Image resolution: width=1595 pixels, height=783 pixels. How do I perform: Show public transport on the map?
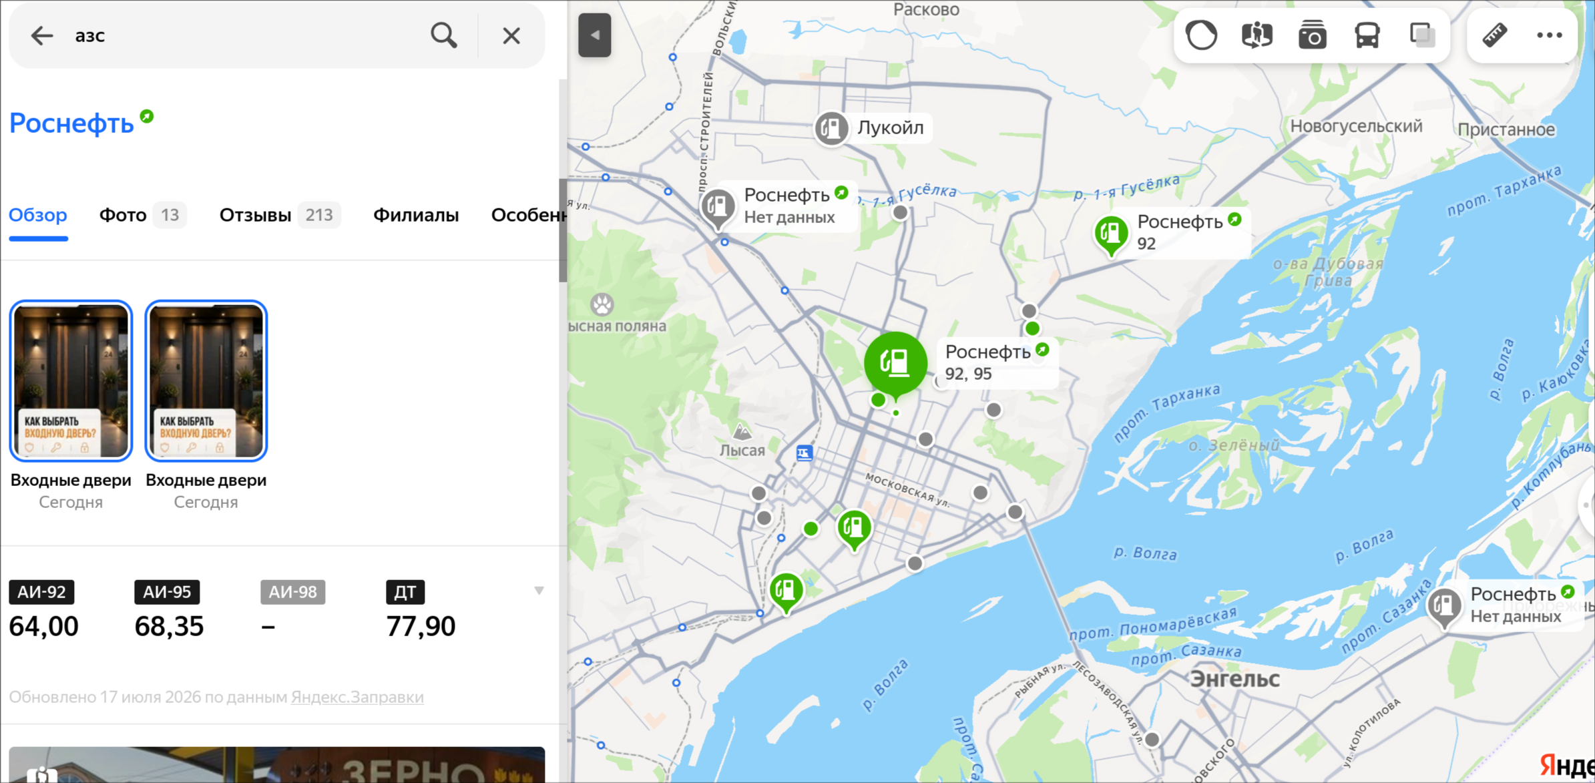click(1367, 35)
